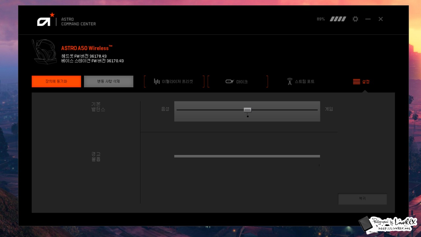Check the battery level bars indicator
The image size is (421, 237).
(338, 19)
